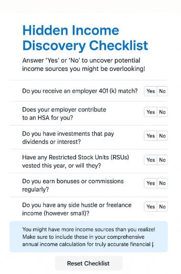This screenshot has height=274, width=181.
Task: Mark No for Restricted Stock Units vested
Action: pos(162,160)
